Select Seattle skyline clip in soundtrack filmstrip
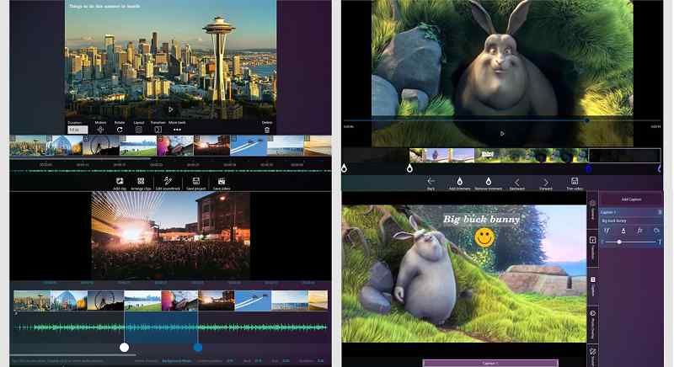Viewport: 674px width, 367px height. point(32,301)
